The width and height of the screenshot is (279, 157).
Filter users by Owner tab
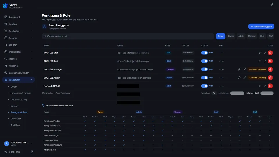(231, 36)
